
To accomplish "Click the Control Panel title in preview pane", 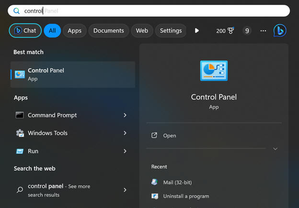I will (x=214, y=97).
